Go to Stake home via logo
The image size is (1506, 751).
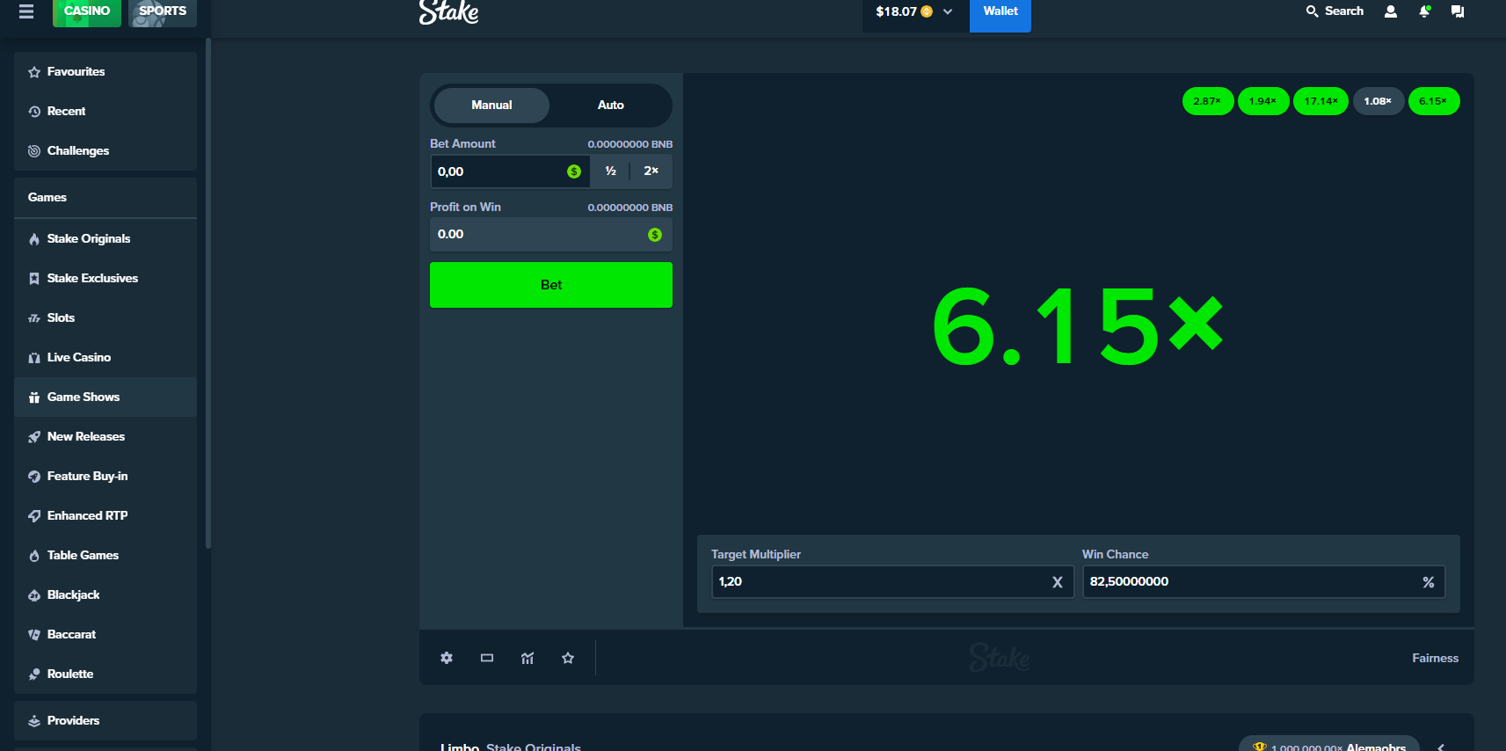[x=449, y=12]
